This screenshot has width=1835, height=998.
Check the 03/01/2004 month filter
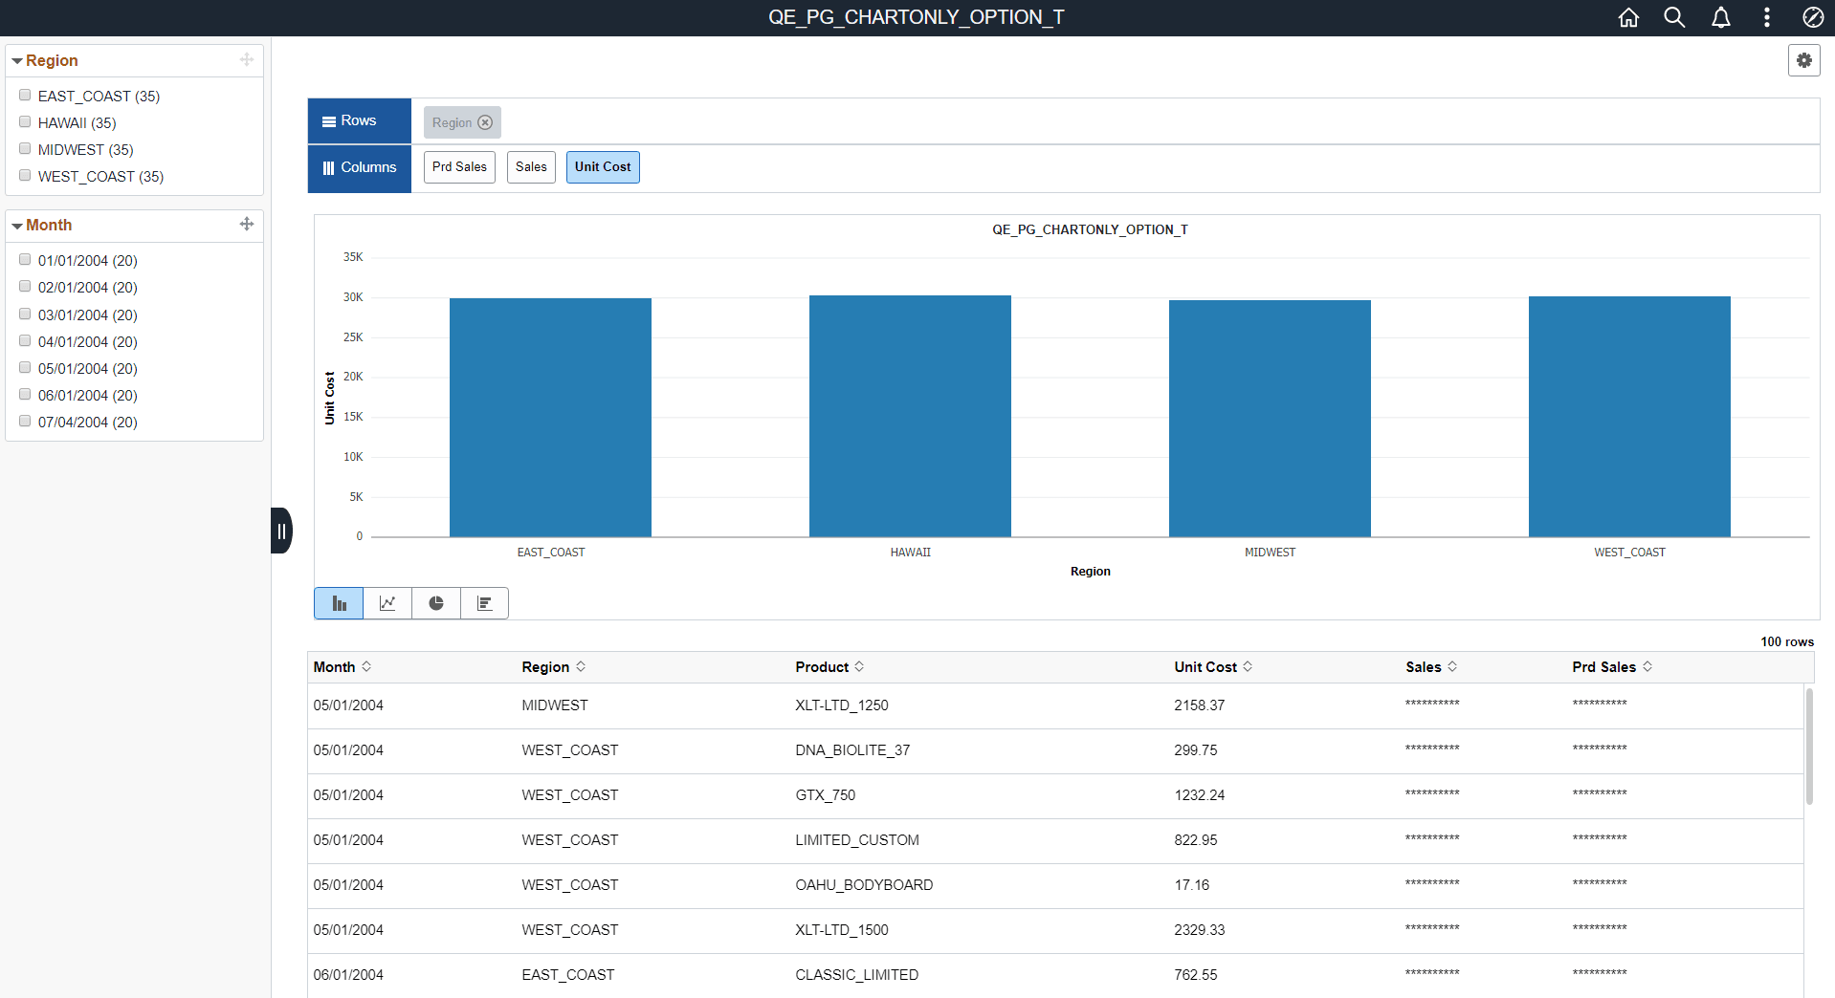pyautogui.click(x=24, y=313)
